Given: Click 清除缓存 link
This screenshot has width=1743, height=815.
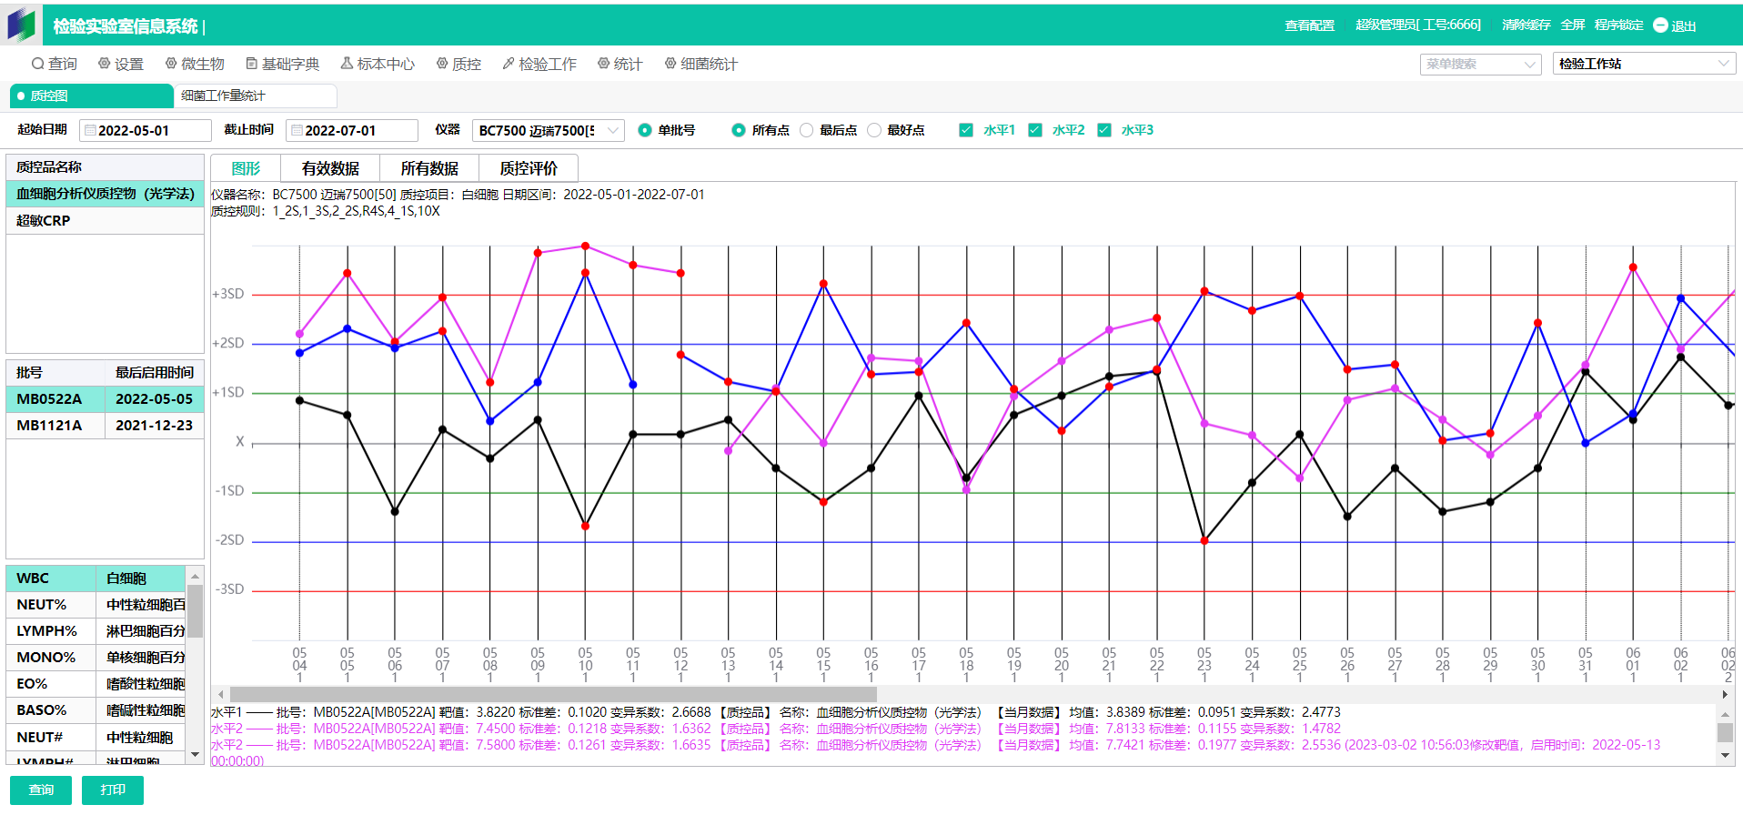Looking at the screenshot, I should pos(1526,25).
